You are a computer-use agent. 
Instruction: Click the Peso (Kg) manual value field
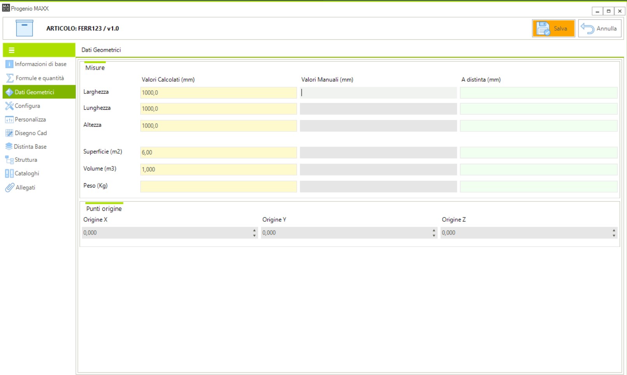pos(378,187)
